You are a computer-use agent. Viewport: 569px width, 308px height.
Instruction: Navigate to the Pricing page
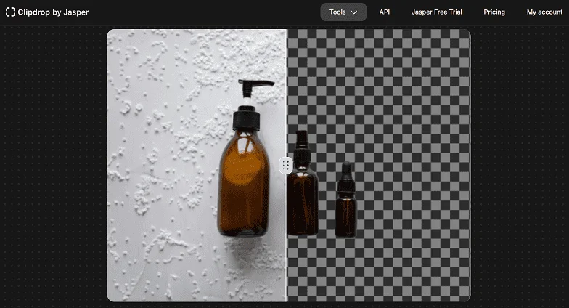pyautogui.click(x=494, y=12)
